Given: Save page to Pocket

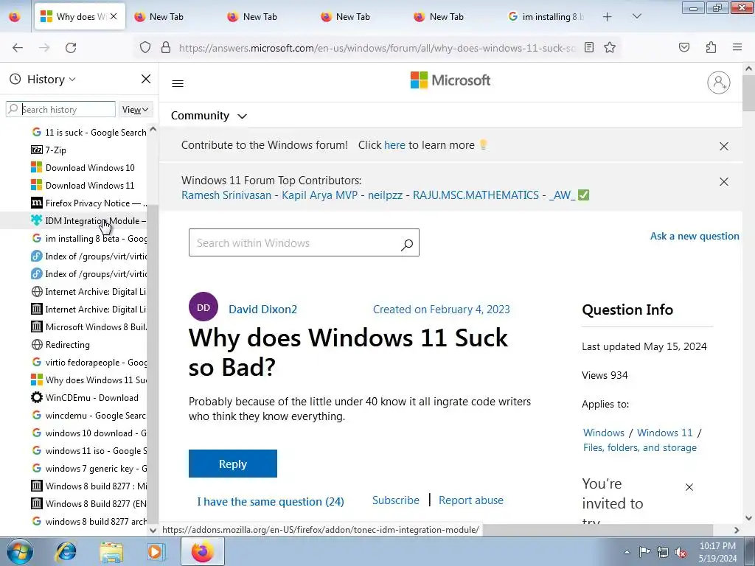Looking at the screenshot, I should [x=684, y=47].
